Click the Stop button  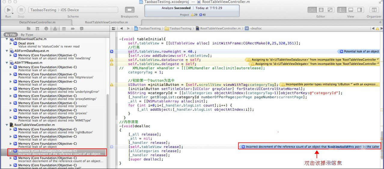click(x=21, y=10)
